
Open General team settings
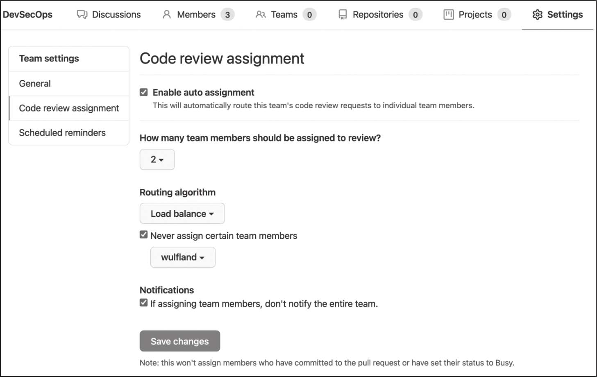[35, 84]
